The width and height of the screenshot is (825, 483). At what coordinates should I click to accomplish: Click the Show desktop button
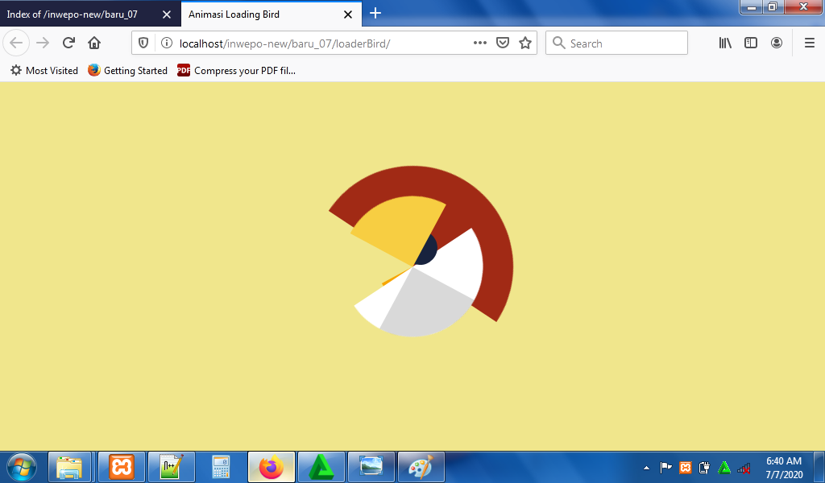point(819,467)
